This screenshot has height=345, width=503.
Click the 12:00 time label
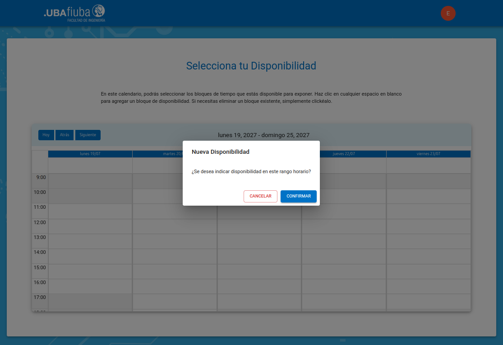(x=40, y=222)
